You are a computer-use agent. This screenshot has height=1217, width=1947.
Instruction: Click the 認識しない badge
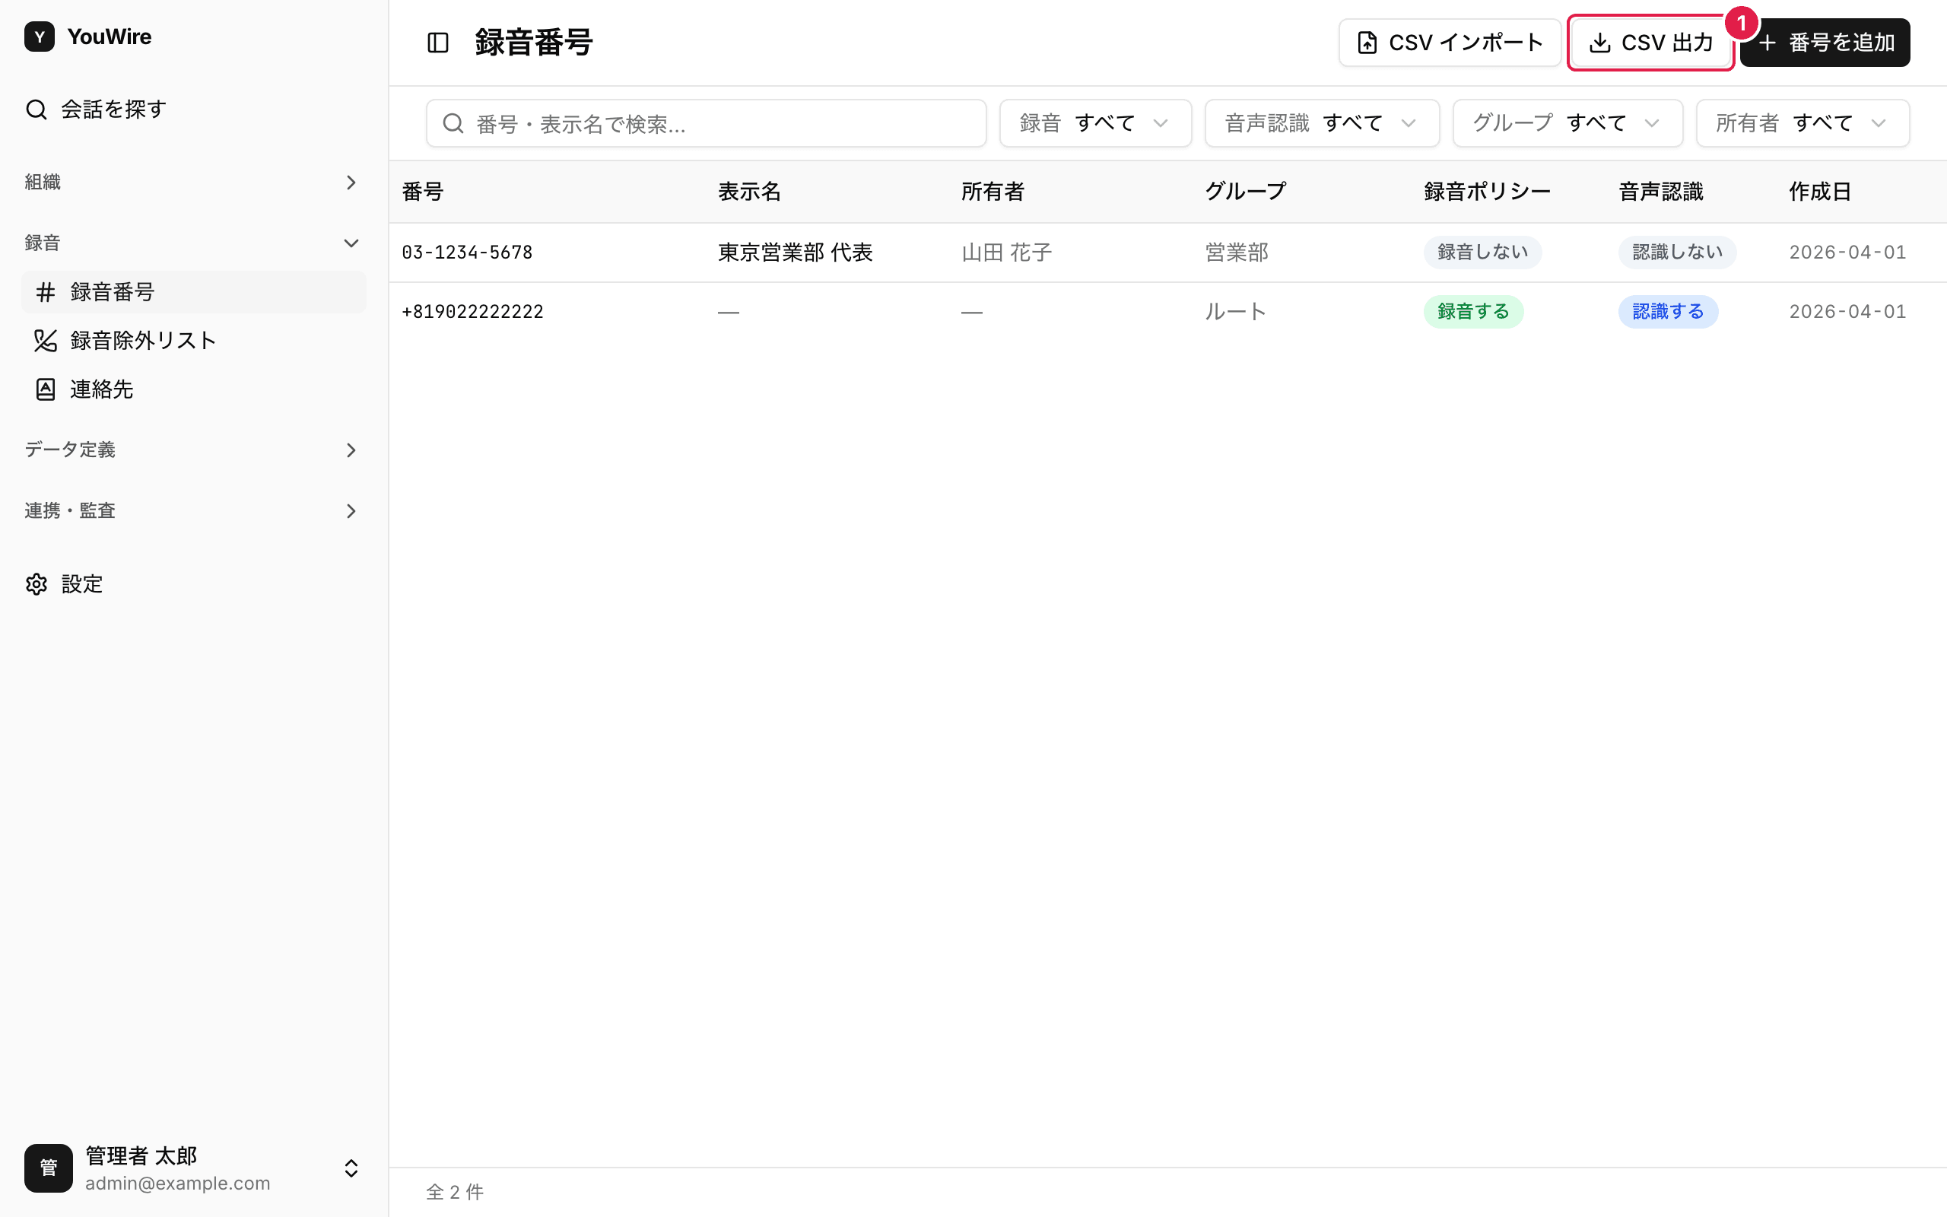coord(1678,253)
